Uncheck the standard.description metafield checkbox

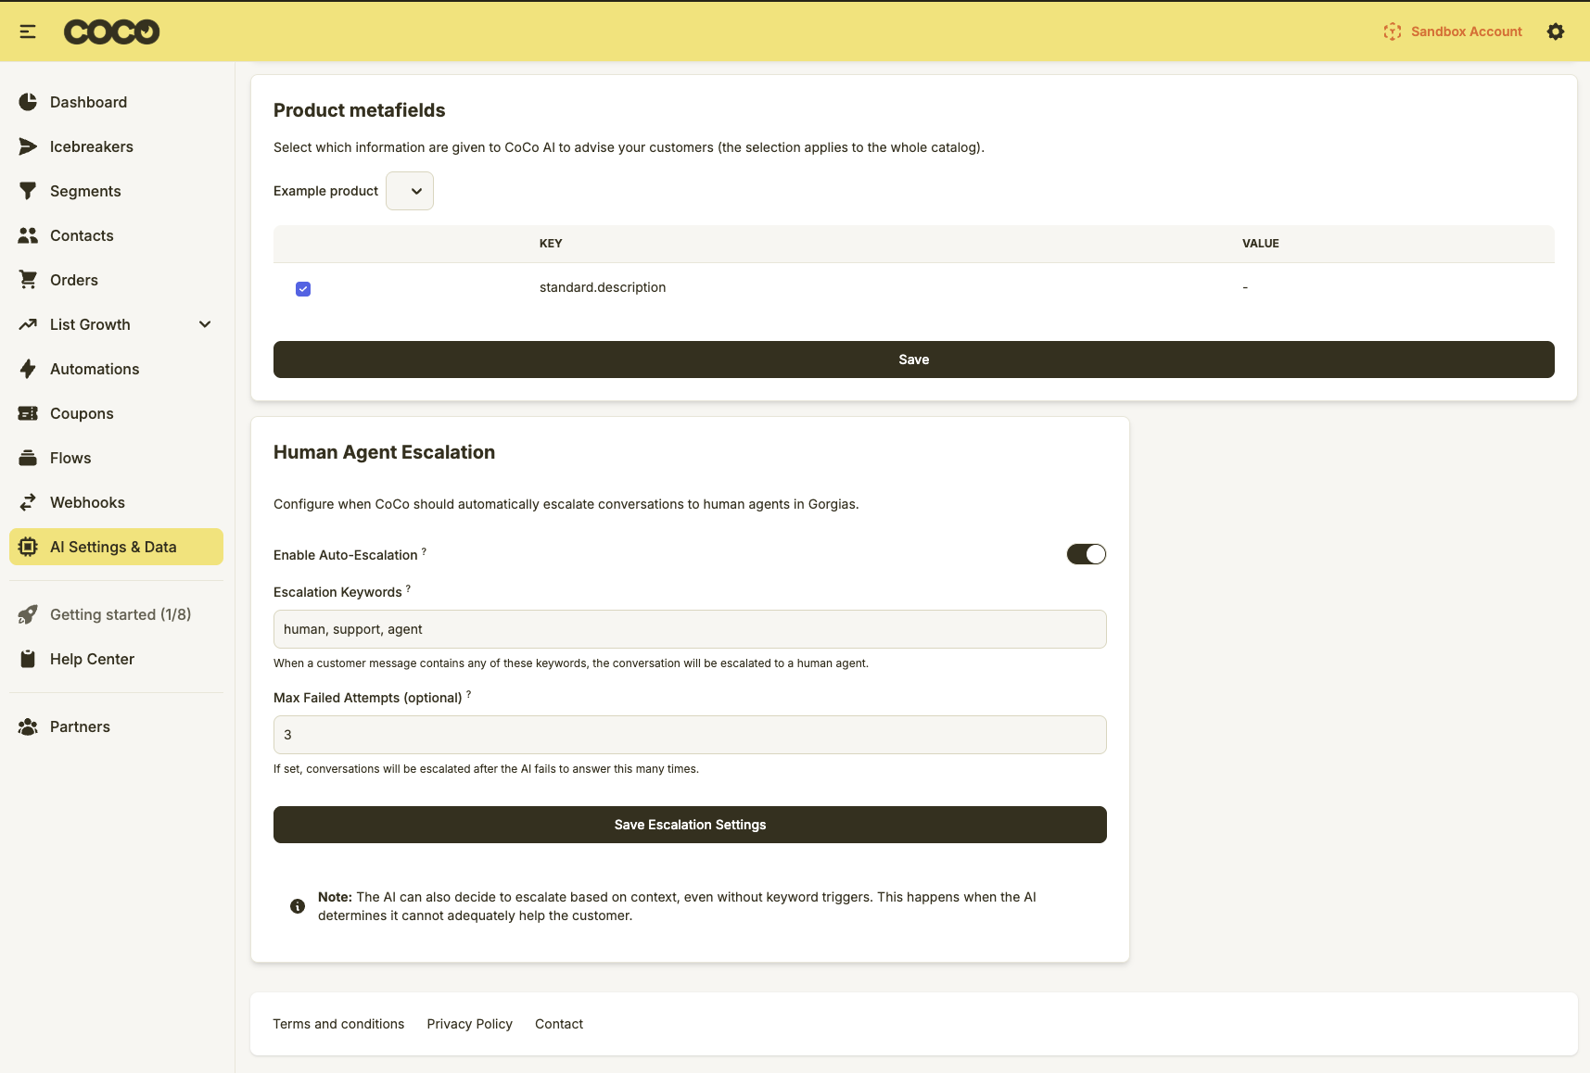[303, 289]
